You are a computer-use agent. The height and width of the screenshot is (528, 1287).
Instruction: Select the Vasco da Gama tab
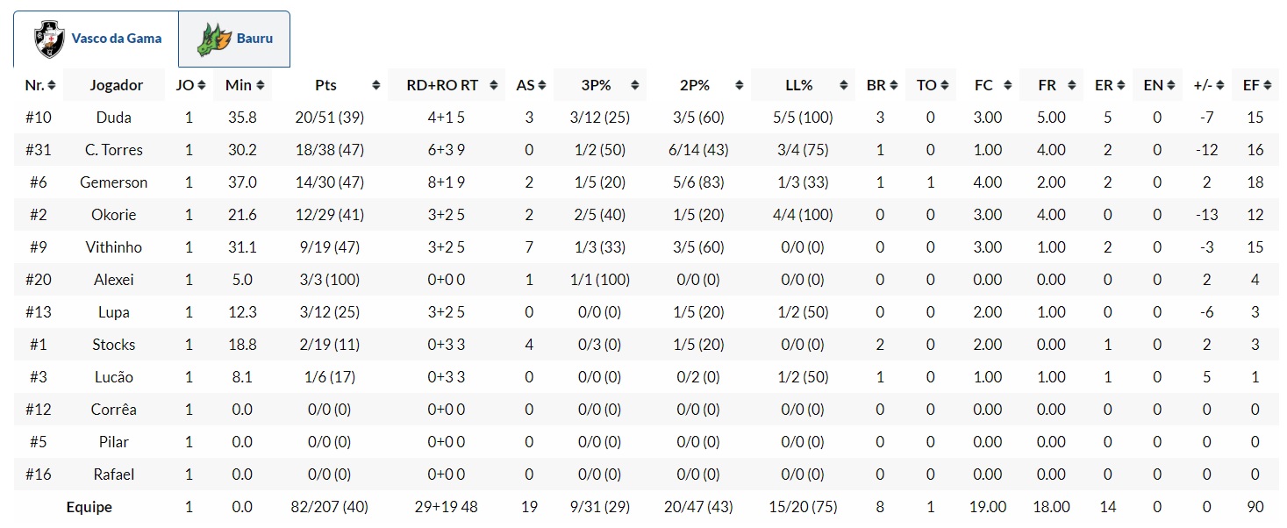[x=97, y=39]
